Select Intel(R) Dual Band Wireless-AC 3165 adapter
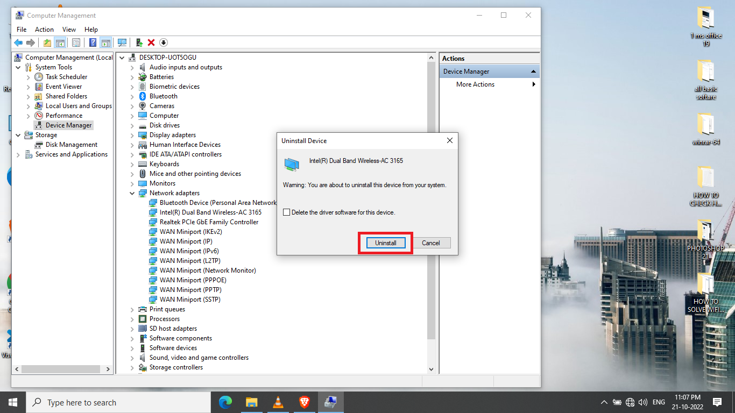735x413 pixels. [210, 212]
